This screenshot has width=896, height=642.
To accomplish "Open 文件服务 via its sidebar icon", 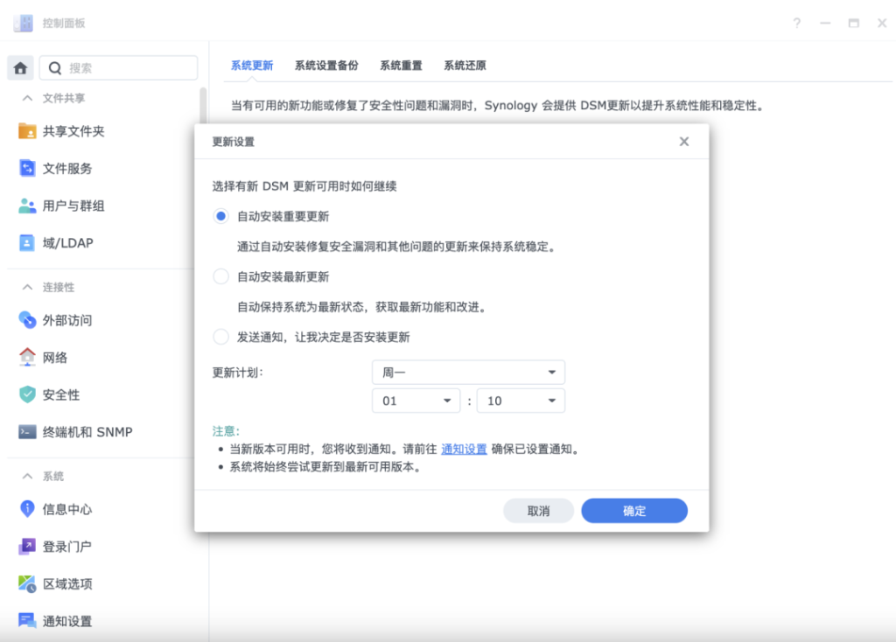I will [x=28, y=168].
